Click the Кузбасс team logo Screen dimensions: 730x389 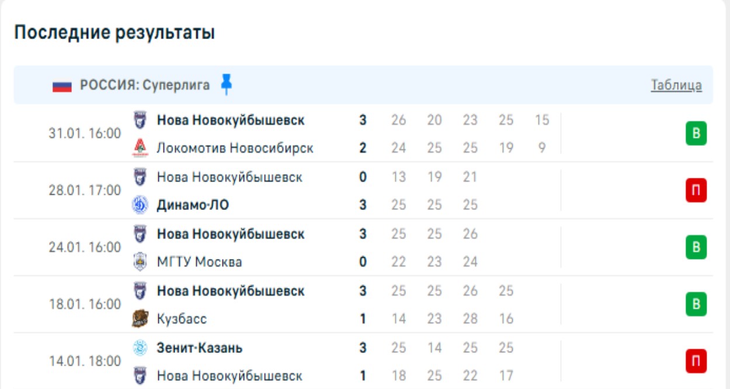(140, 319)
